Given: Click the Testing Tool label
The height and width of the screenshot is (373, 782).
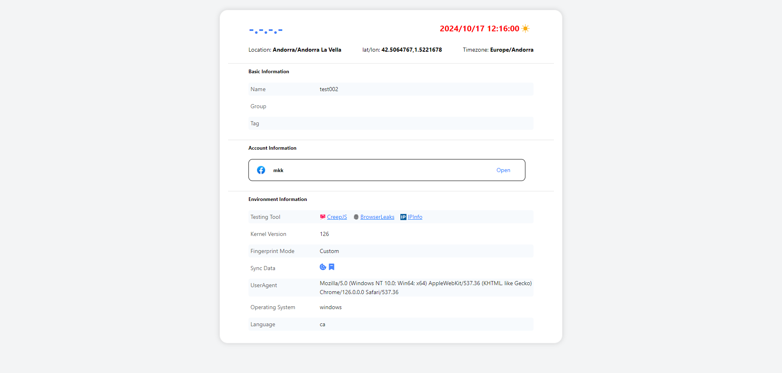Looking at the screenshot, I should point(265,217).
